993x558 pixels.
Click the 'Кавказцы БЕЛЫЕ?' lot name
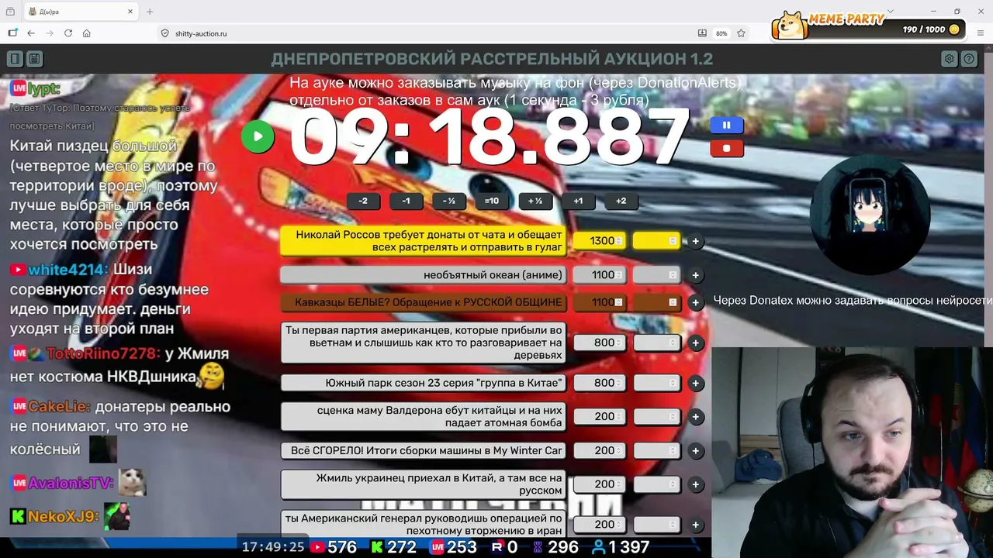(424, 302)
